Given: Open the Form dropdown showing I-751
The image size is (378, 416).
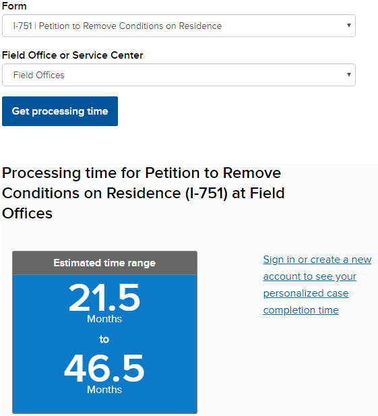Looking at the screenshot, I should pos(179,26).
